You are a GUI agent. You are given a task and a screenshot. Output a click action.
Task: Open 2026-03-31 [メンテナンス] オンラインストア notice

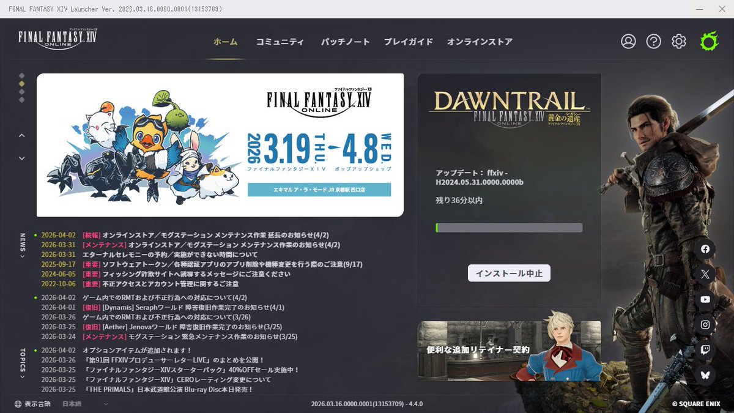tap(211, 245)
